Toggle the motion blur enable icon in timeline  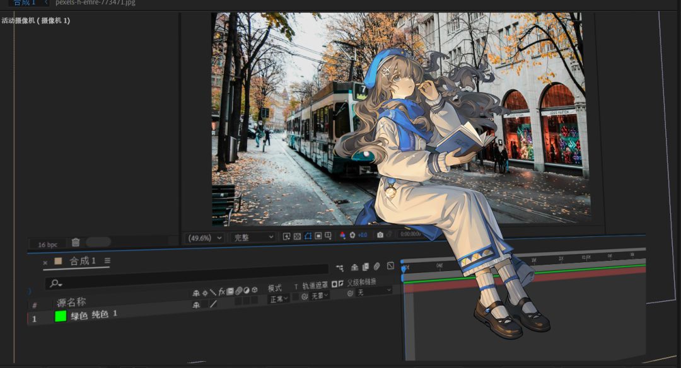point(376,267)
